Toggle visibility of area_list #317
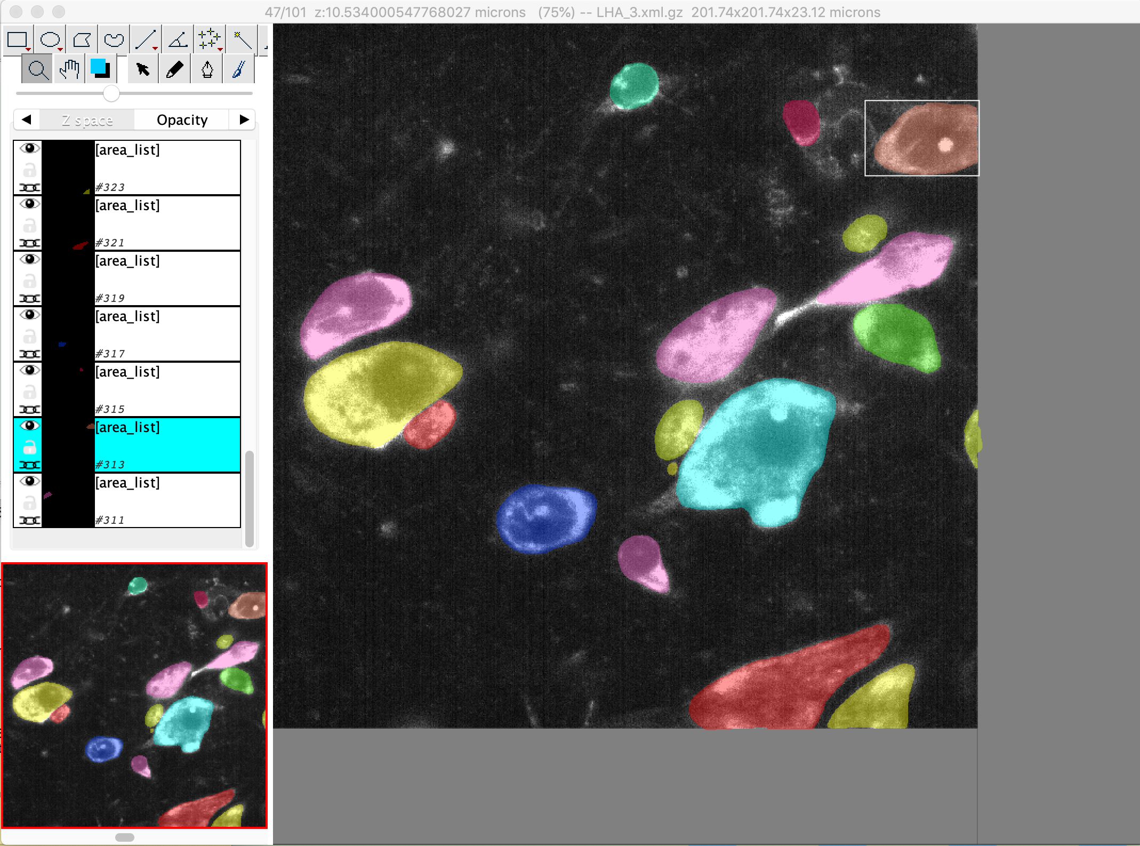The height and width of the screenshot is (846, 1140). [30, 315]
